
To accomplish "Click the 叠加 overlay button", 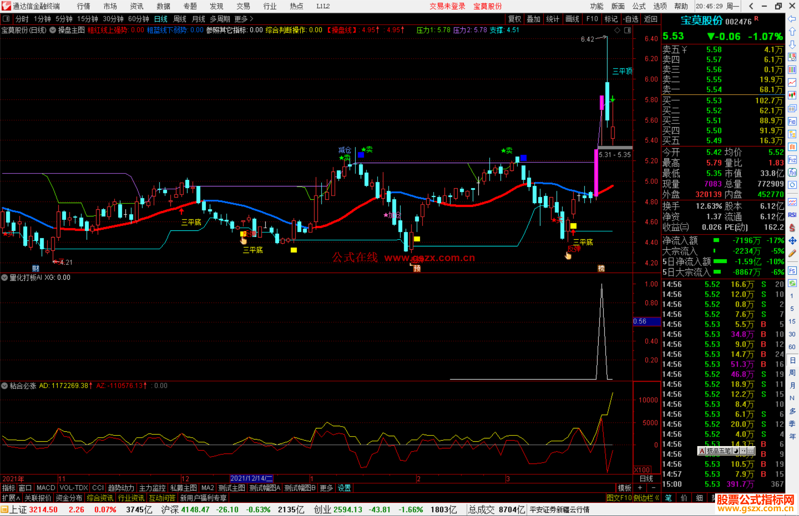I will click(533, 19).
